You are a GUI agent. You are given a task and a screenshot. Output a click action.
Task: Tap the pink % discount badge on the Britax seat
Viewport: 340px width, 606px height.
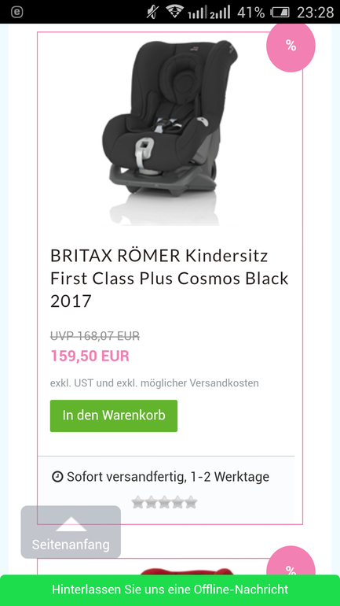coord(291,46)
